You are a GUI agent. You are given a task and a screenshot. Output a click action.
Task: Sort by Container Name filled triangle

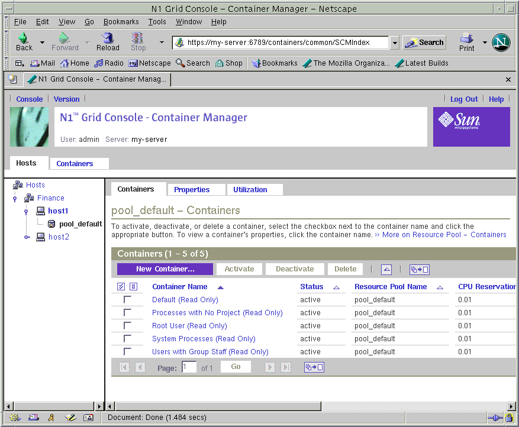[x=221, y=287]
